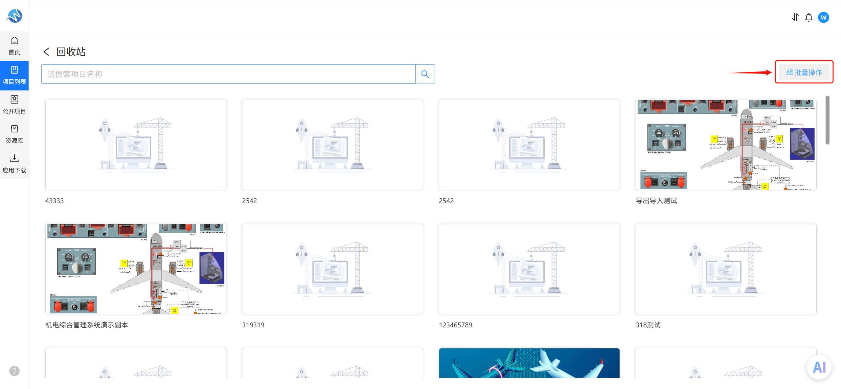Open the 公开项目 section
Image resolution: width=841 pixels, height=389 pixels.
[14, 105]
